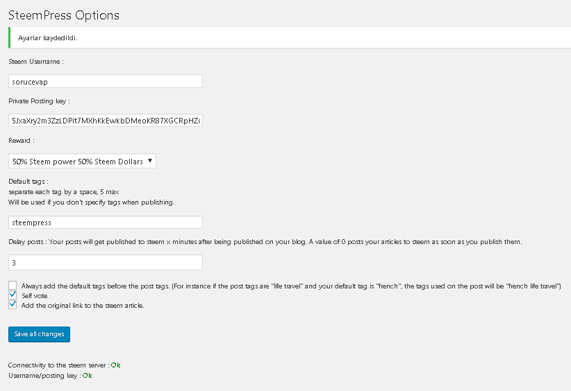Viewport: 571px width, 391px height.
Task: Open the Reward dropdown menu
Action: (82, 161)
